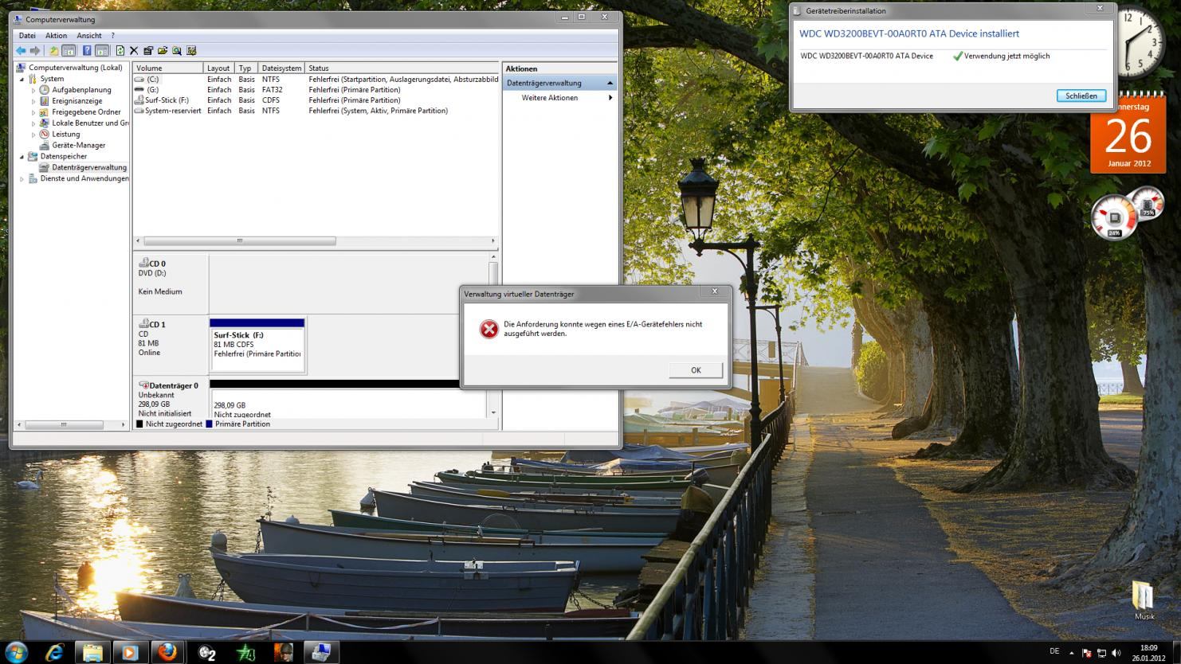
Task: Expand the Freigegebene Ordner tree node
Action: coord(33,112)
